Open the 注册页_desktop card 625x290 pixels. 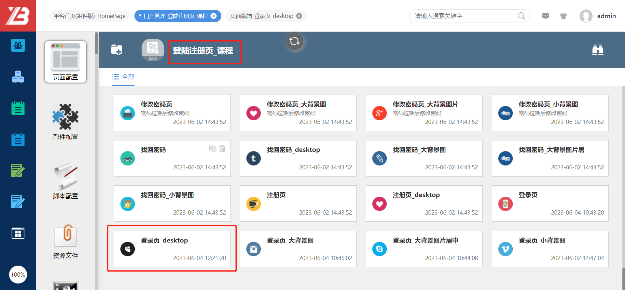(x=424, y=204)
